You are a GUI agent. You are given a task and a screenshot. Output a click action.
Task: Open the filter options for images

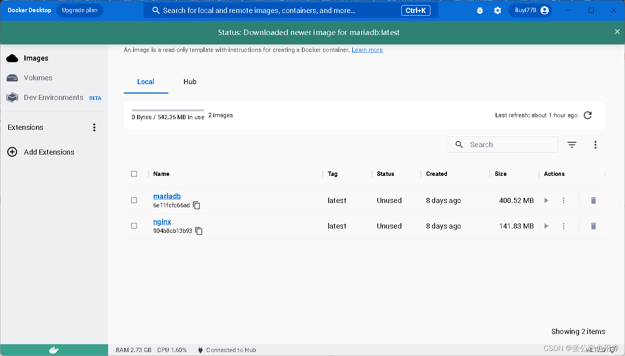pos(572,145)
